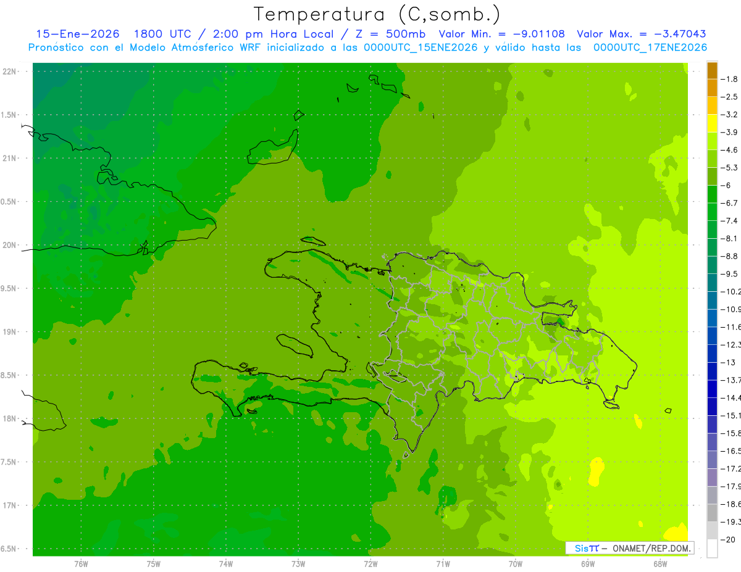Image resolution: width=741 pixels, height=572 pixels.
Task: Click the "22N" latitude label
Action: coord(10,72)
